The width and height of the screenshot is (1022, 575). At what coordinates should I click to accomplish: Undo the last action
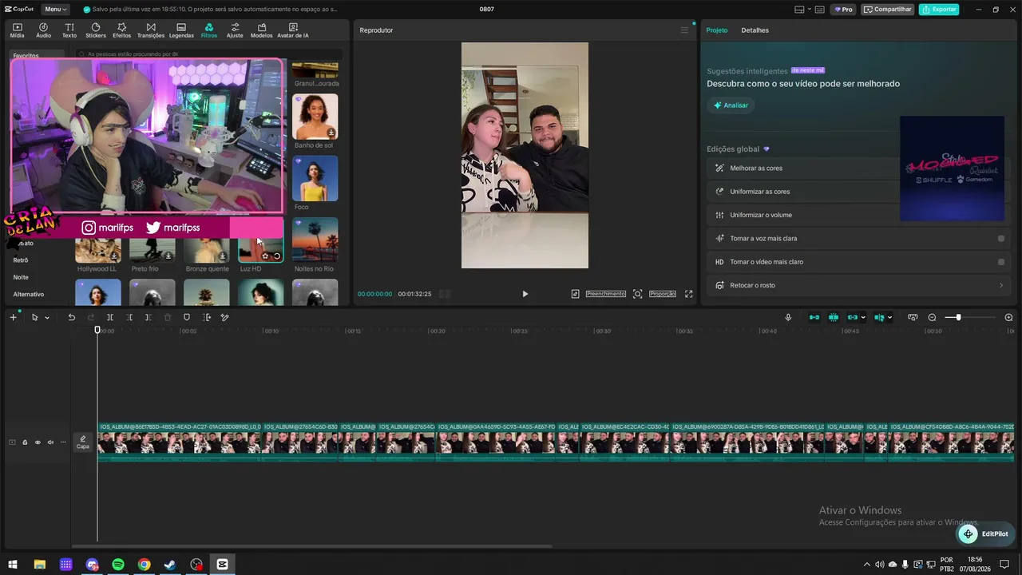[x=71, y=317]
